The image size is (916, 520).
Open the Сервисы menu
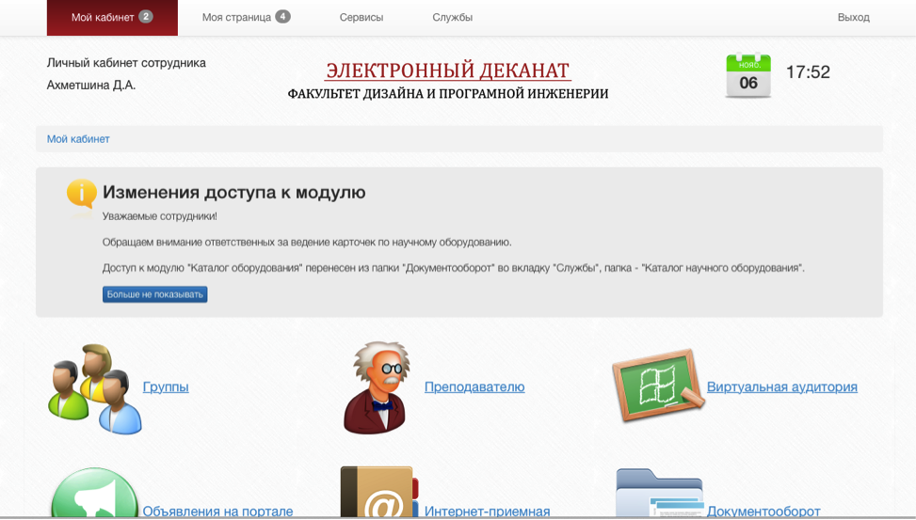(362, 18)
